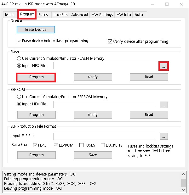
Task: Program from the ELF production file
Action: [37, 155]
